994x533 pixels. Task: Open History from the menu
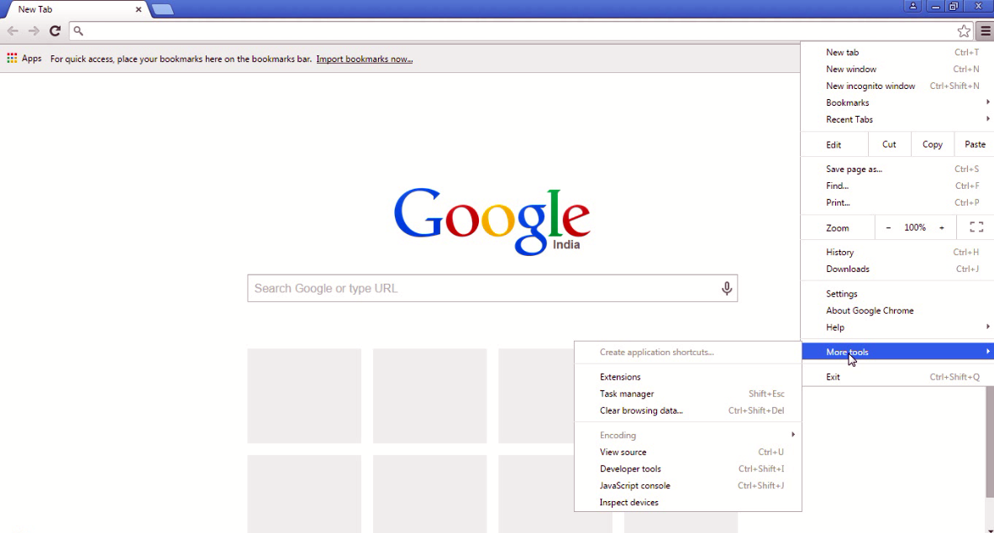[896, 252]
